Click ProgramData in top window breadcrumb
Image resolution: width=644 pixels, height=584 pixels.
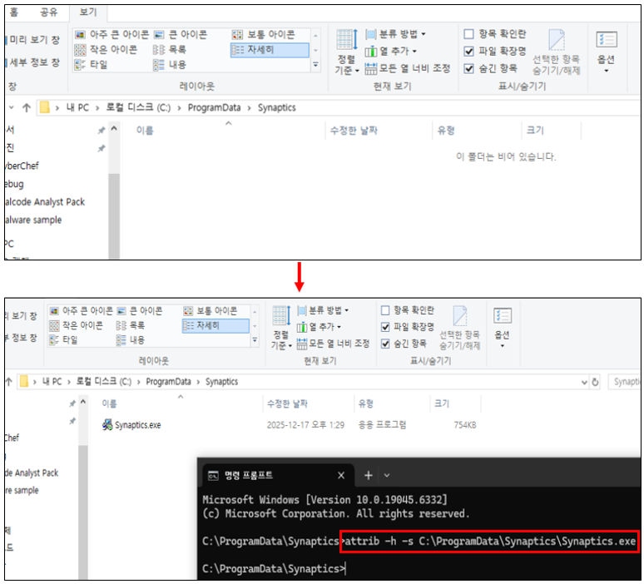click(x=214, y=108)
